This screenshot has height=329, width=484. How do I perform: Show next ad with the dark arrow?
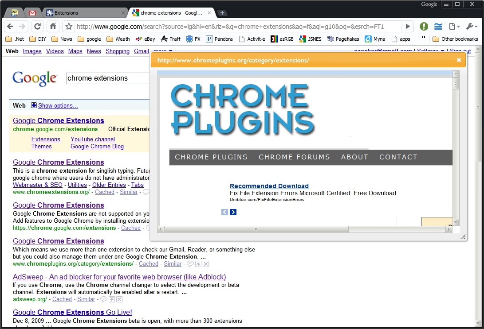point(233,212)
